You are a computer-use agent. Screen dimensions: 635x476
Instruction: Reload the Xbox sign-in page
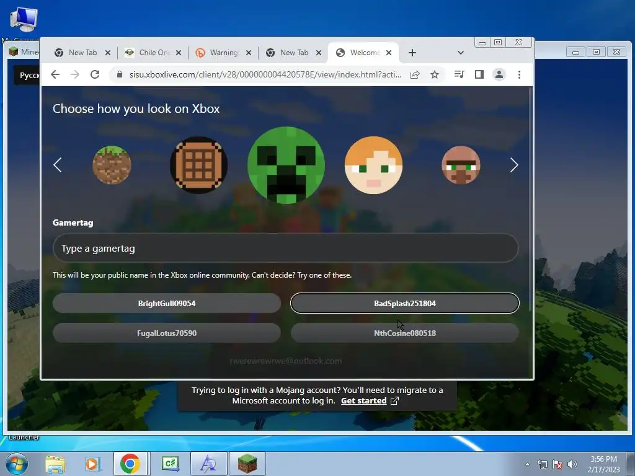(95, 74)
